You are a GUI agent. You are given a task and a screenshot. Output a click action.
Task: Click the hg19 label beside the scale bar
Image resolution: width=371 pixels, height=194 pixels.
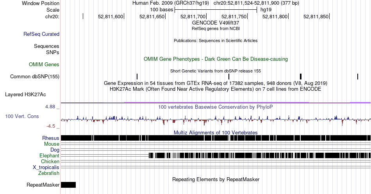coord(266,10)
